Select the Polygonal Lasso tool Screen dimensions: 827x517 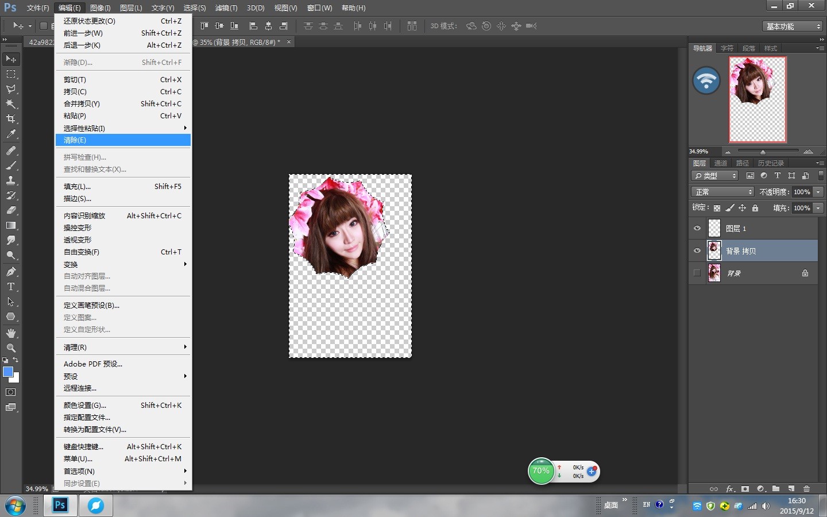11,89
